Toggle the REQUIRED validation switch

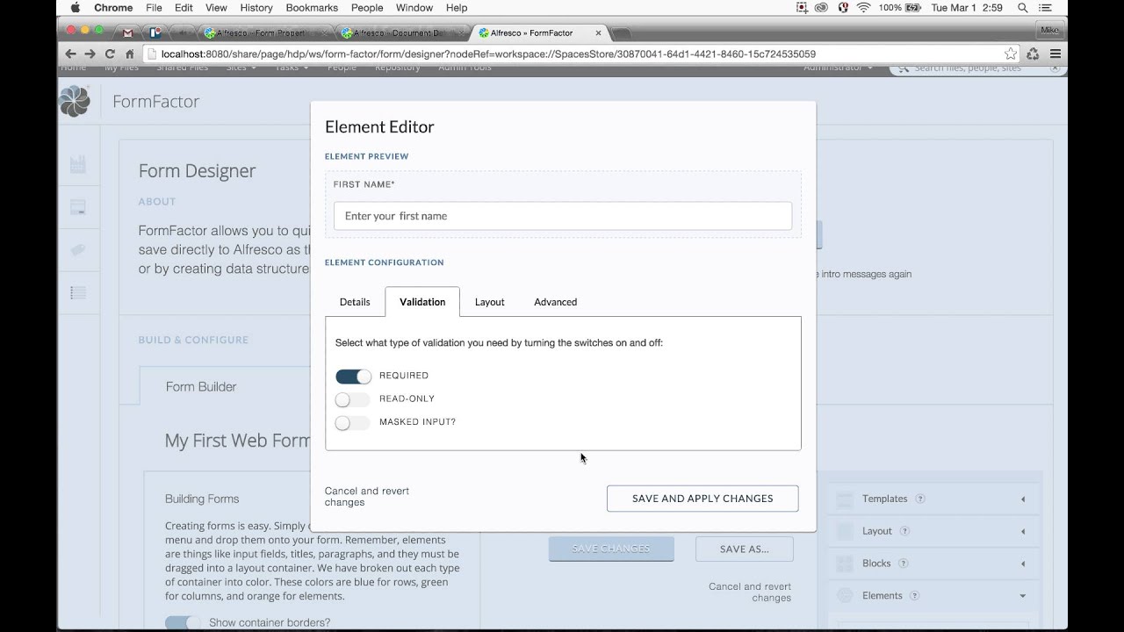[x=353, y=377]
